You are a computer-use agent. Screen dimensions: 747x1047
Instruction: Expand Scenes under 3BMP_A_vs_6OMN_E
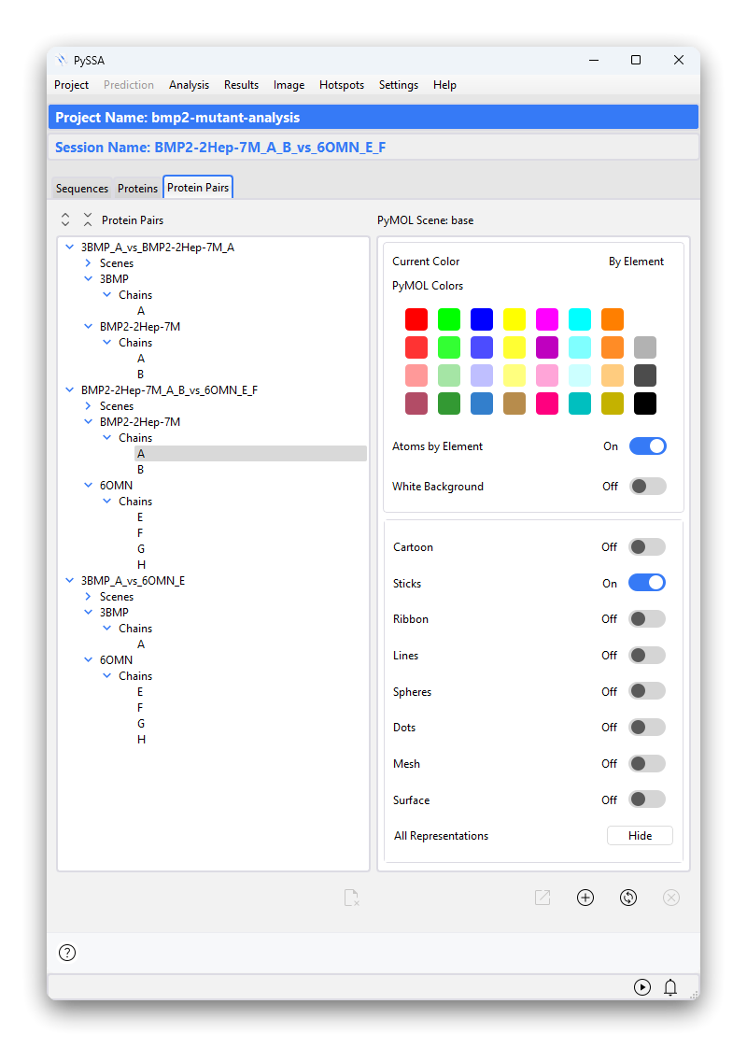tap(88, 597)
